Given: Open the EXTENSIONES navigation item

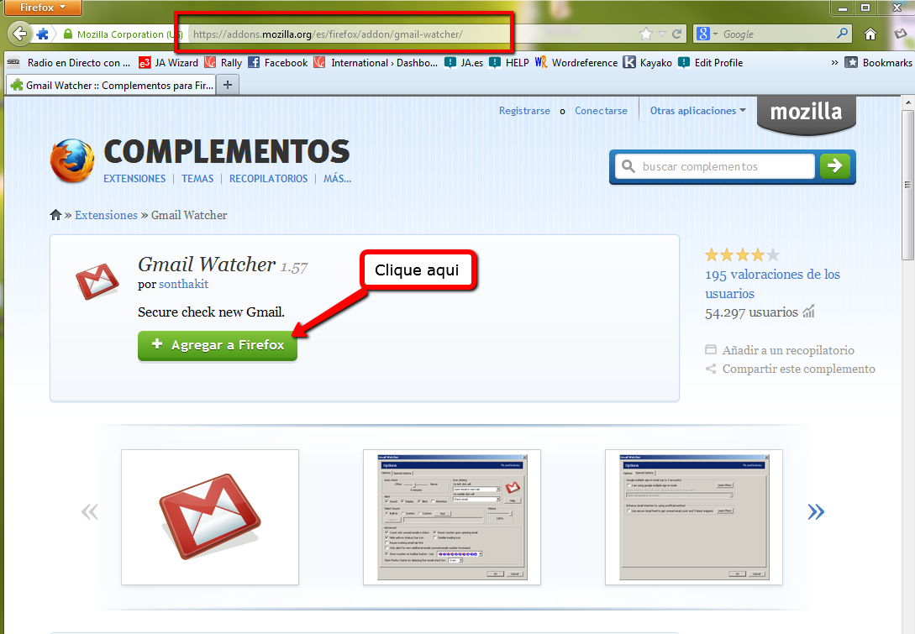Looking at the screenshot, I should tap(134, 179).
